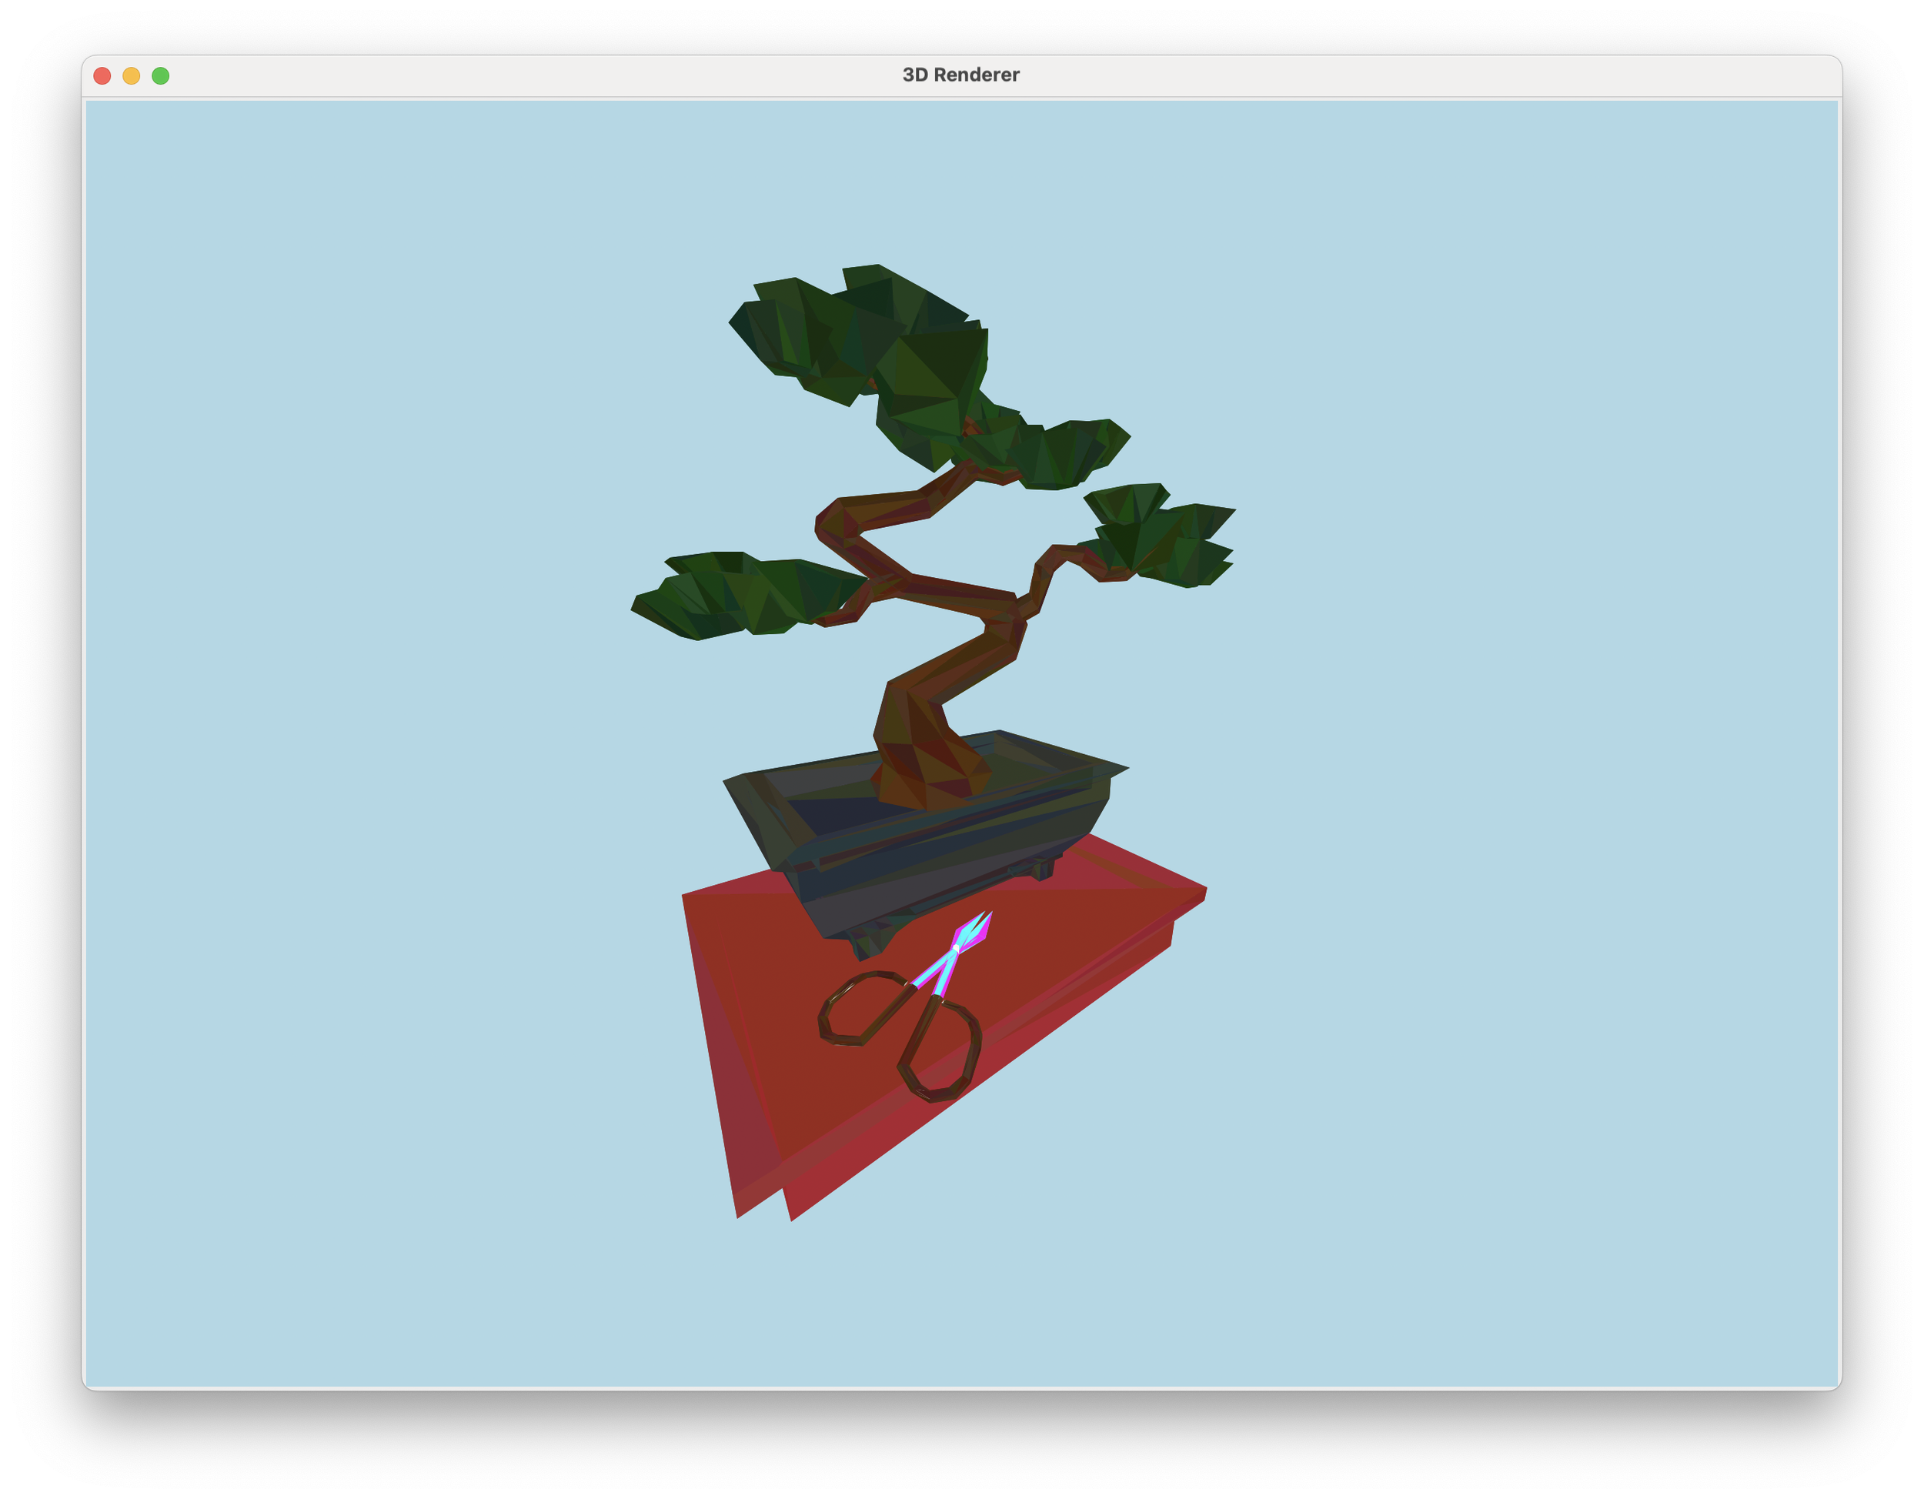This screenshot has width=1924, height=1499.
Task: Click the yellow minimize button
Action: (130, 75)
